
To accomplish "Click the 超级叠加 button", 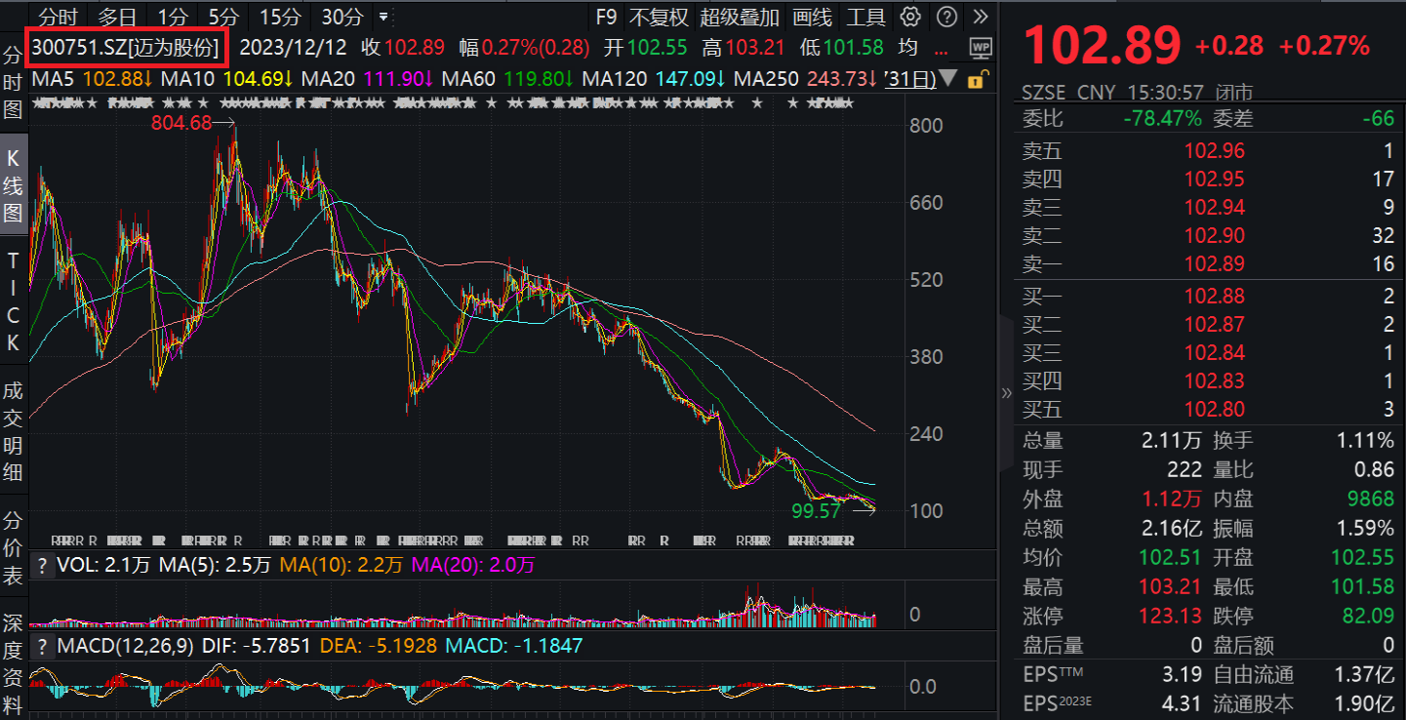I will coord(740,17).
